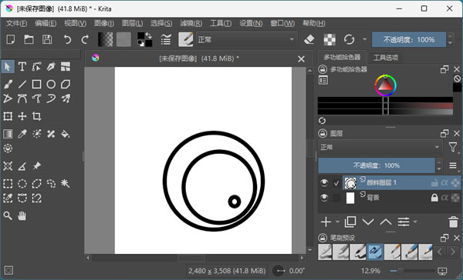Toggle eraser mode in the toolbar
Image resolution: width=463 pixels, height=280 pixels.
pos(309,39)
